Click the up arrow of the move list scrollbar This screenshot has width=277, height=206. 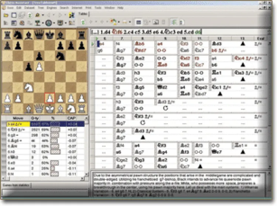click(86, 118)
